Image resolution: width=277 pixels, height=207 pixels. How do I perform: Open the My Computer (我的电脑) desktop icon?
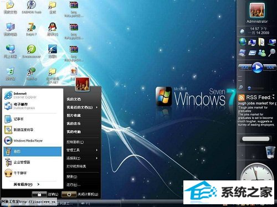tap(11, 29)
